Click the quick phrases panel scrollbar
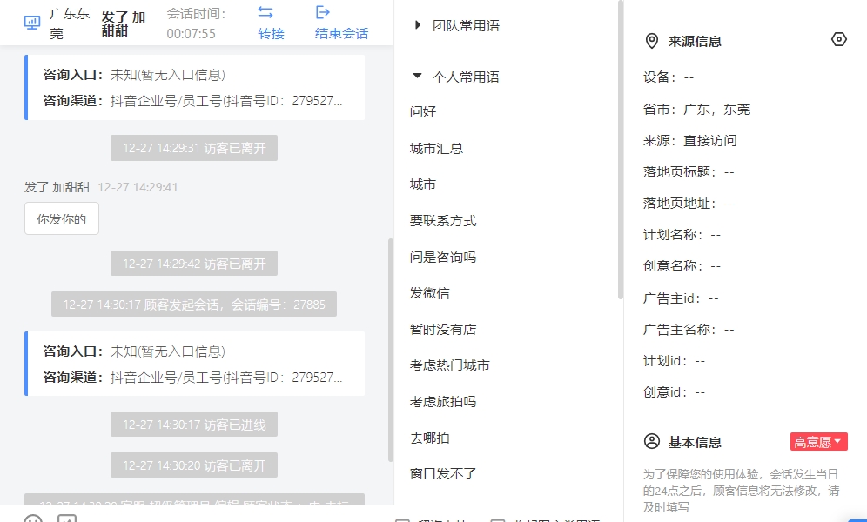867x522 pixels. [x=621, y=149]
